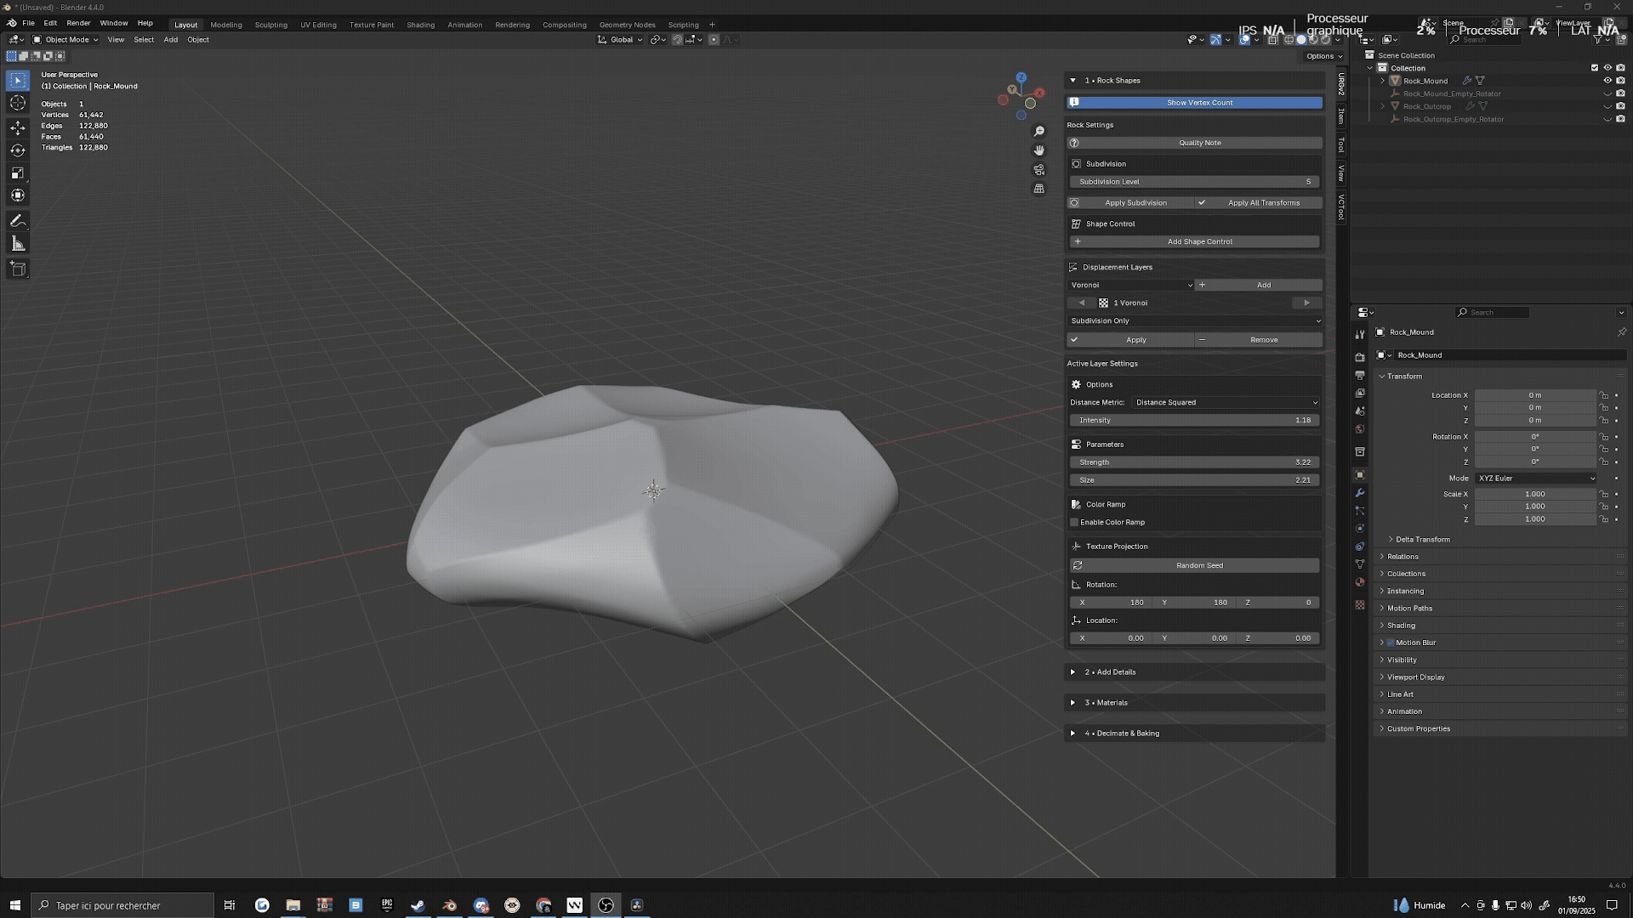Expand the Rock_Outcrop object hierarchy

click(1383, 106)
